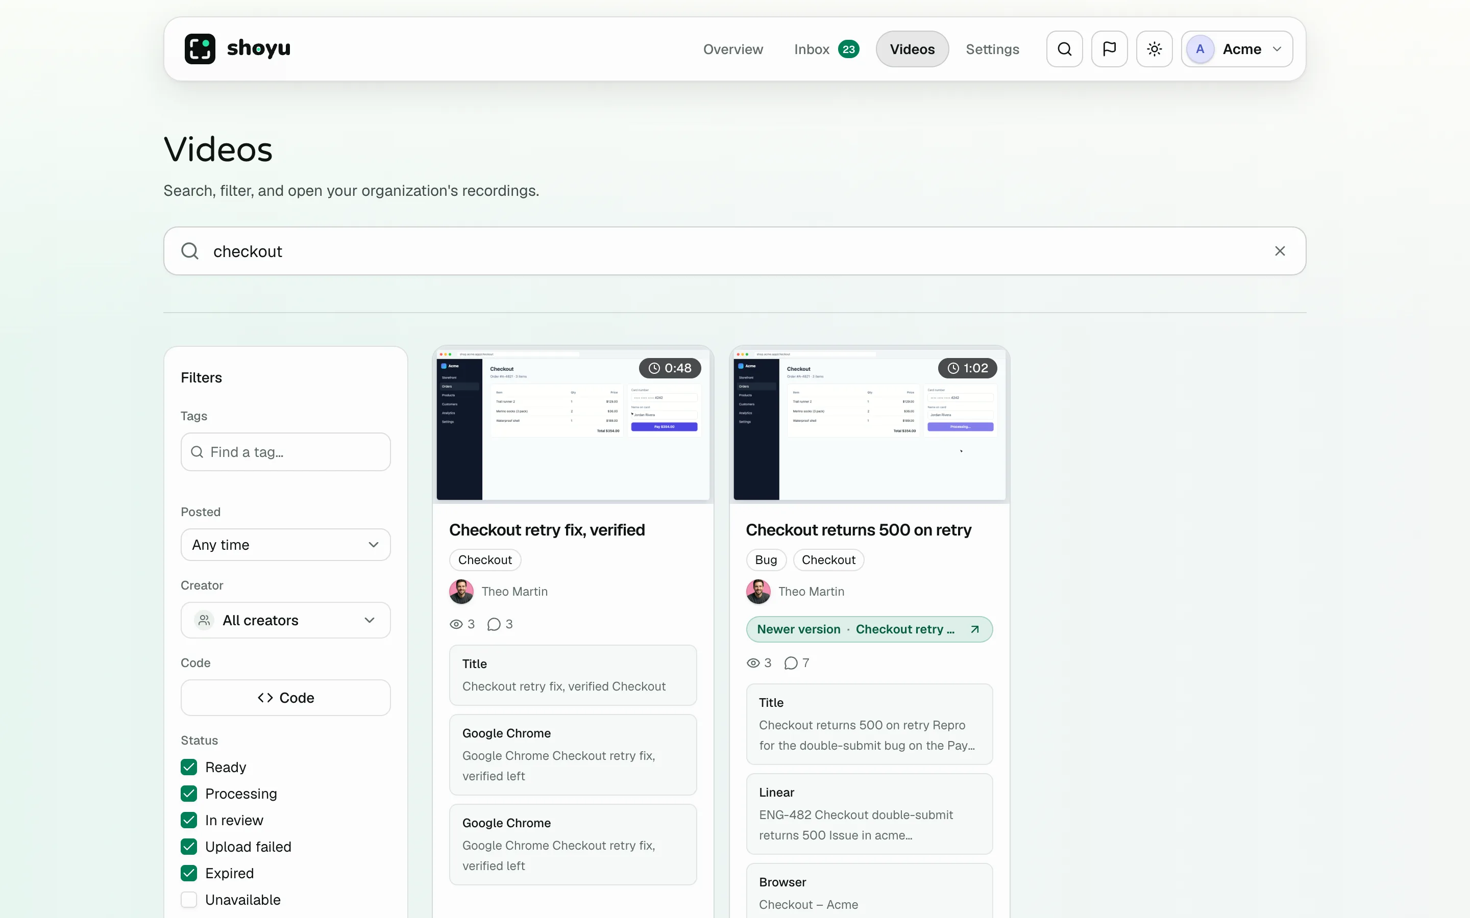The width and height of the screenshot is (1470, 918).
Task: Go to the Overview tab
Action: [x=732, y=49]
